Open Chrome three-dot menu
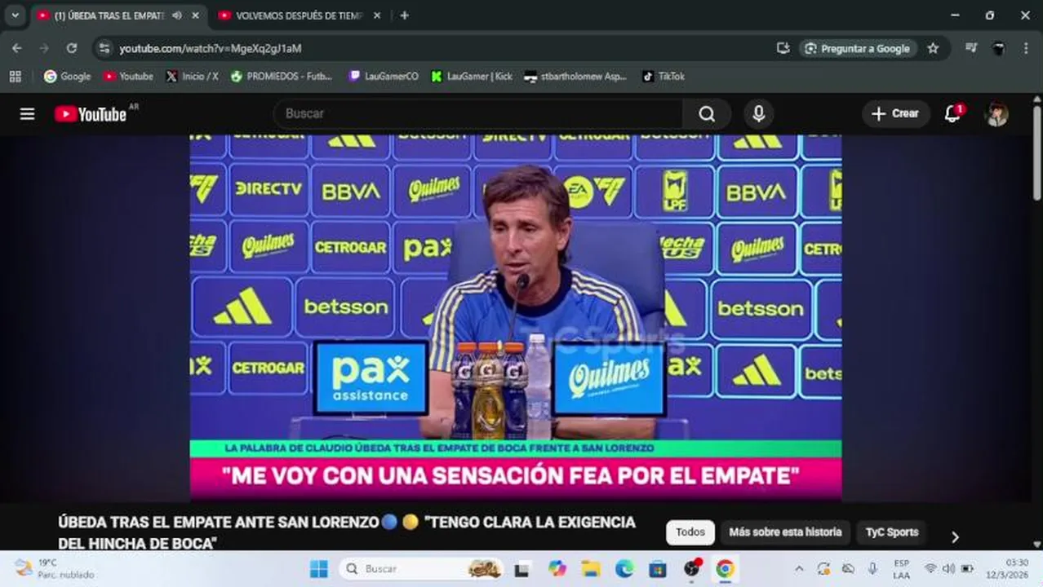 (1026, 48)
